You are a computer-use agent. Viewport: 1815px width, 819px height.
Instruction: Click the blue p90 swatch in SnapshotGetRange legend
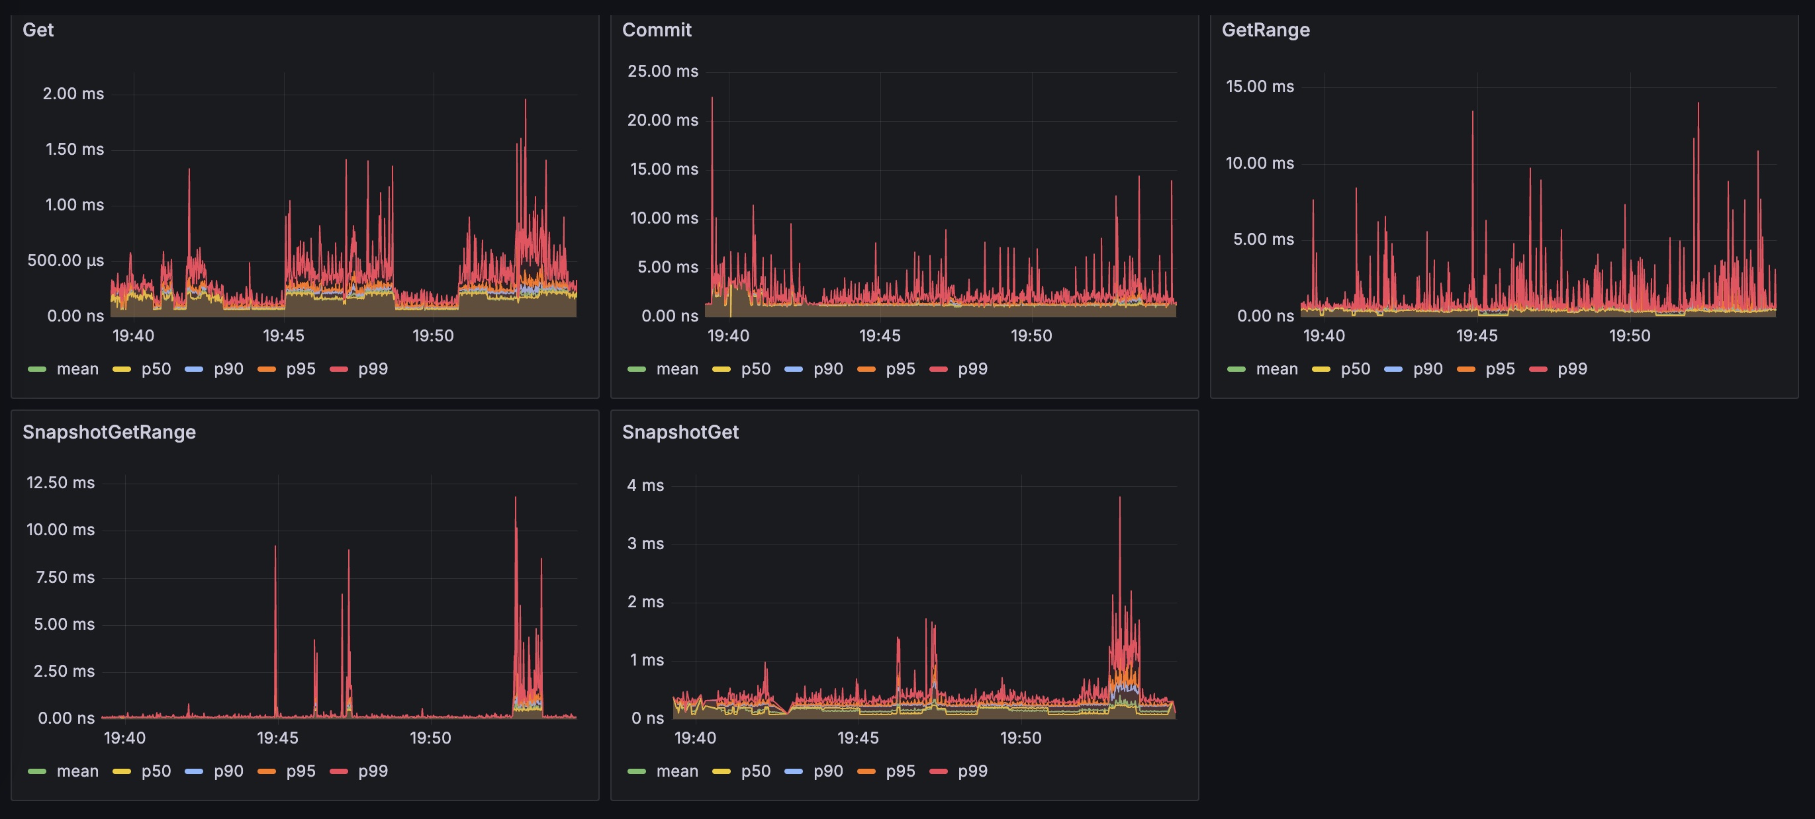tap(194, 771)
